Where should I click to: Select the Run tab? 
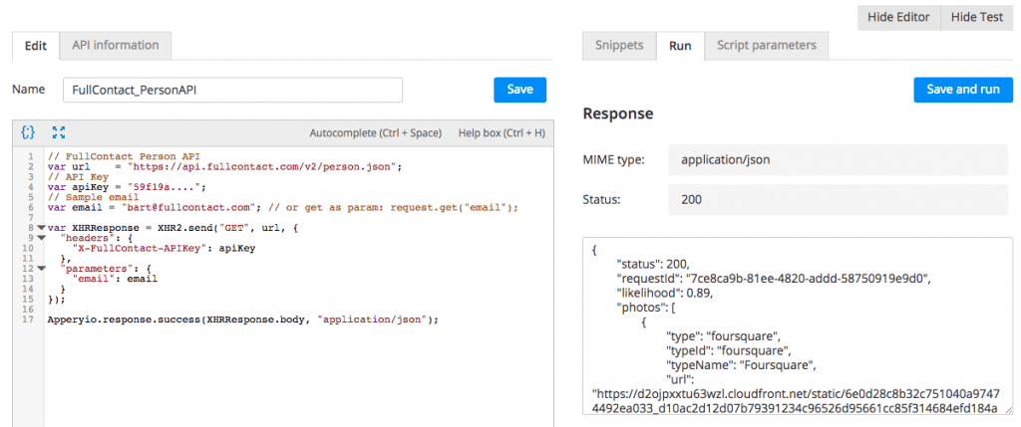click(x=680, y=45)
